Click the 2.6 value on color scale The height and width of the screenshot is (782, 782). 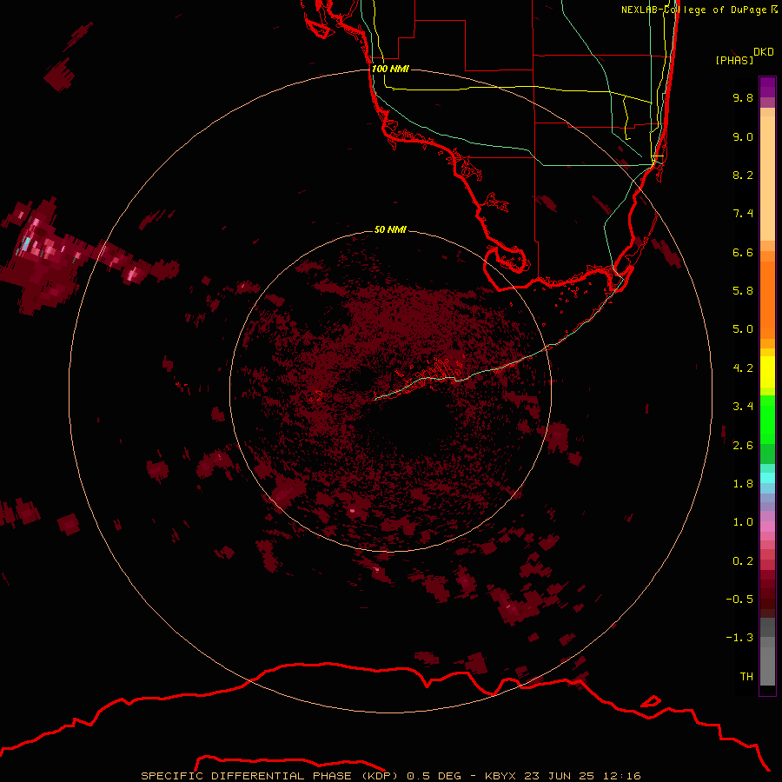(743, 446)
